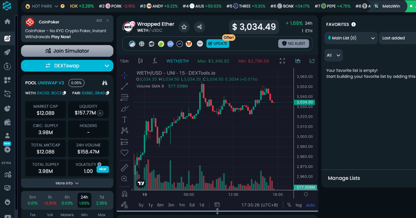
Task: Open the MetaMask fox icon
Action: (x=189, y=44)
